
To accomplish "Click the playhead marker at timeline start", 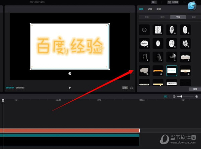I will (3, 101).
